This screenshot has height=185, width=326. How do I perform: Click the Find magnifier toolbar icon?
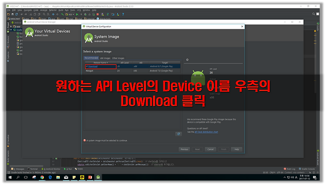[x=44, y=14]
